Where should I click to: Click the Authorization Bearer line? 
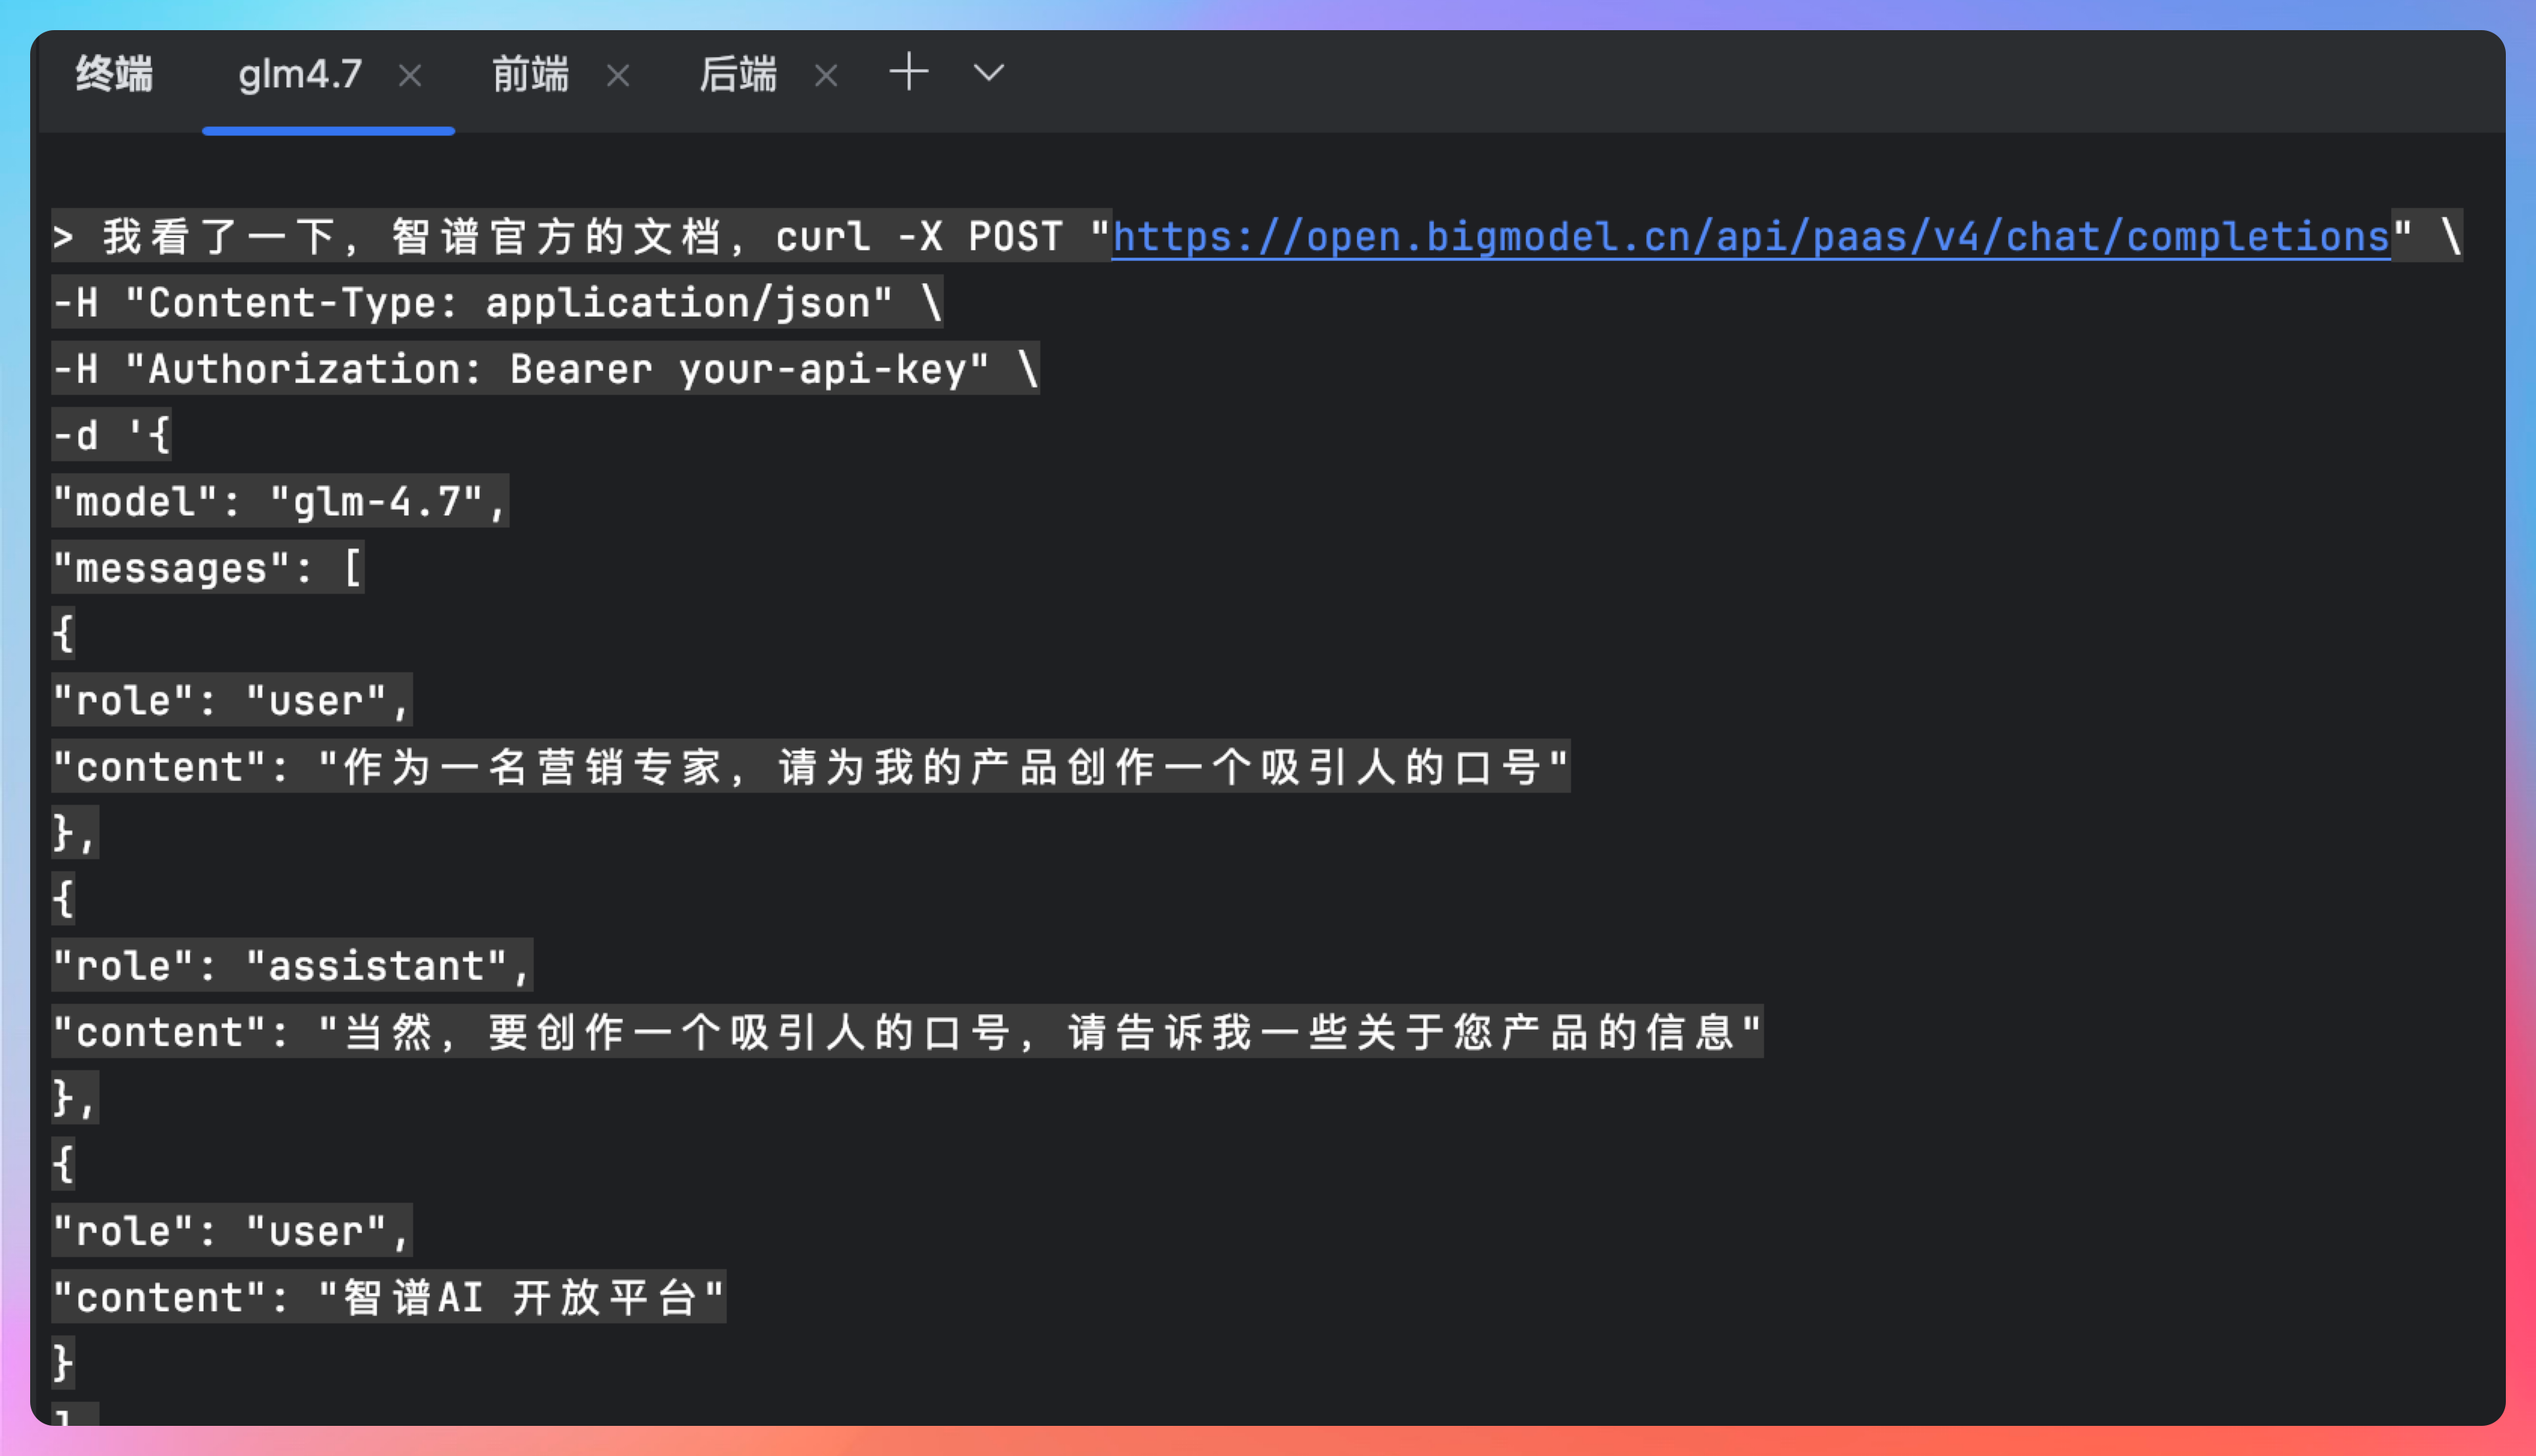coord(545,369)
